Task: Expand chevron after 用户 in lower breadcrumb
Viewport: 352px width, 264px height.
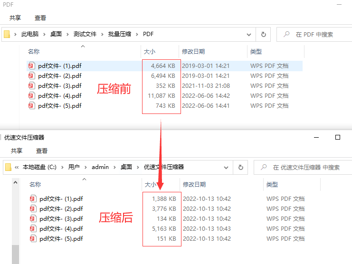Action: (x=86, y=167)
